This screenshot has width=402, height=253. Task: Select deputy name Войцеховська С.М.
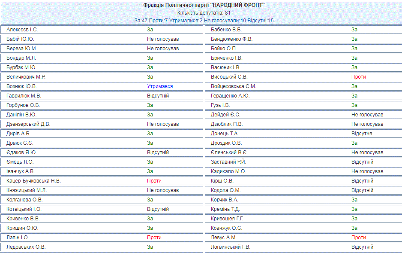pos(234,86)
